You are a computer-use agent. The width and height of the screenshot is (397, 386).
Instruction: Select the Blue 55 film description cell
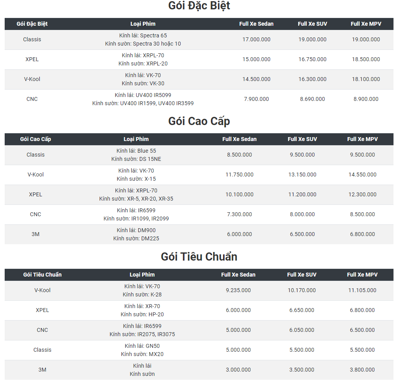(x=136, y=155)
